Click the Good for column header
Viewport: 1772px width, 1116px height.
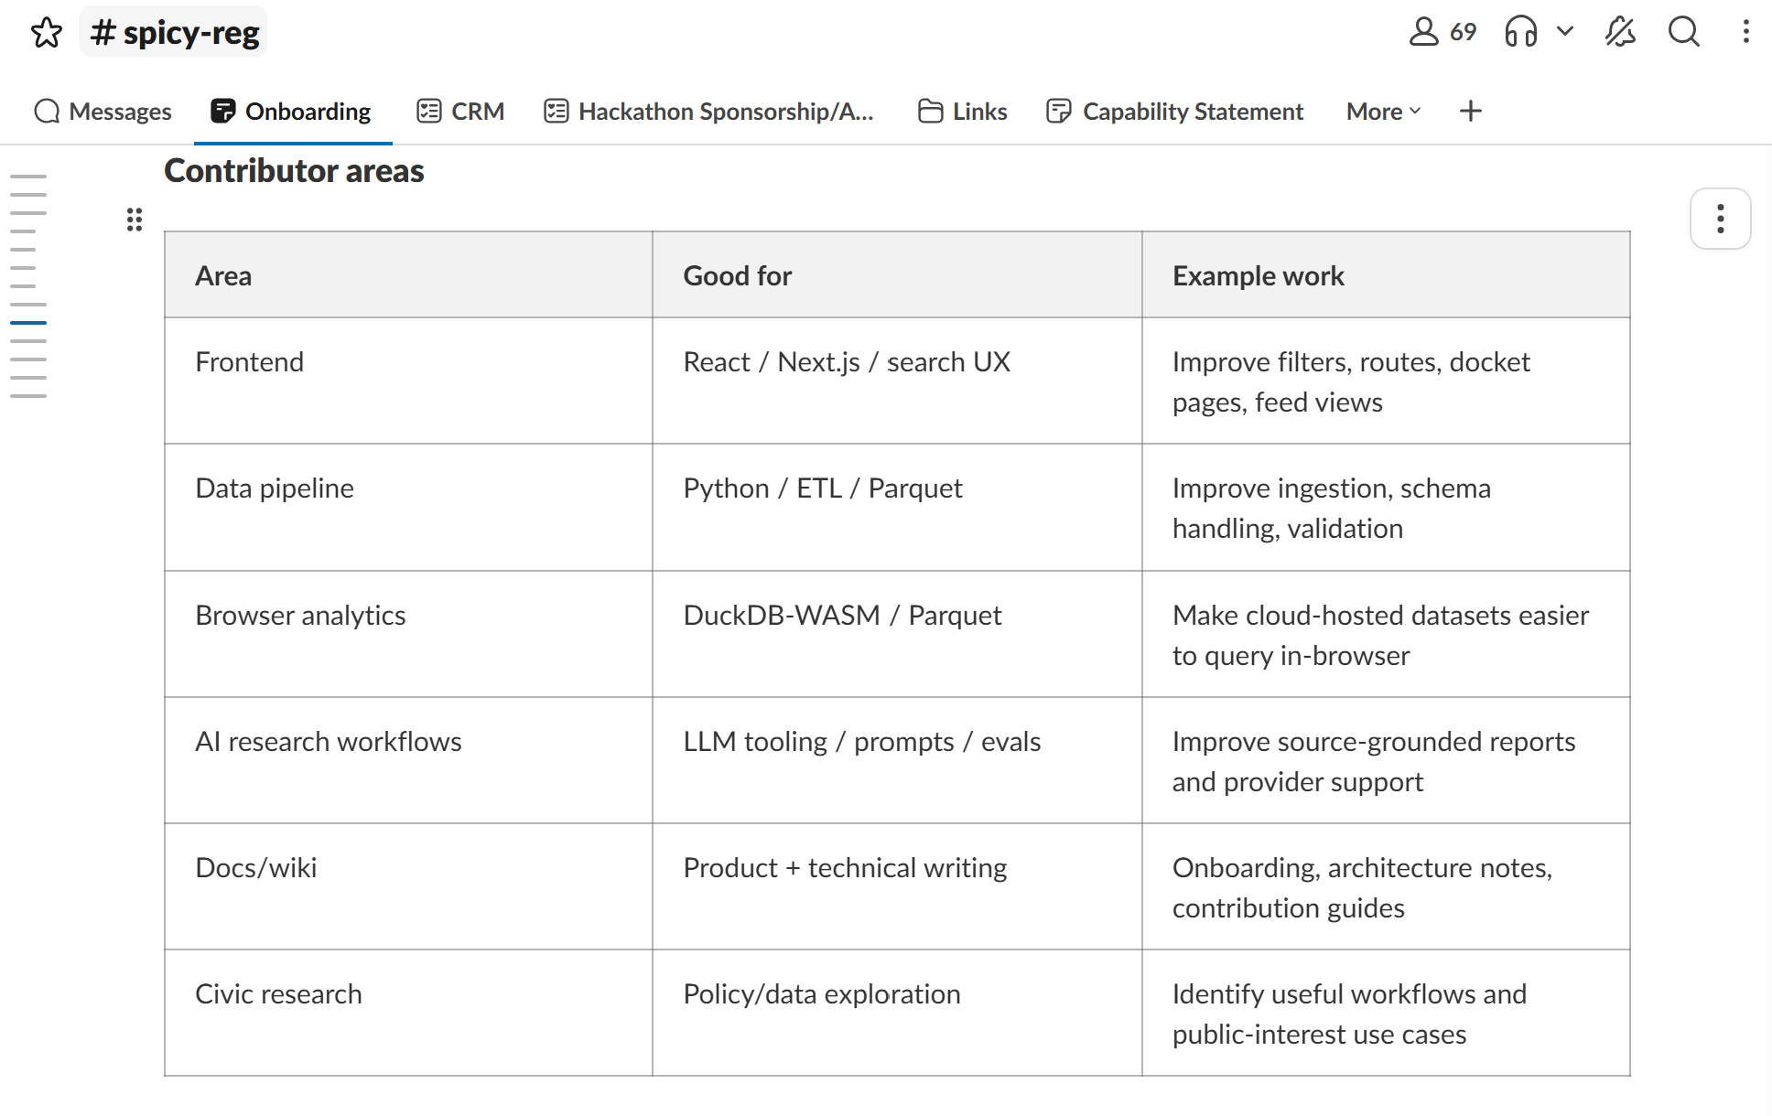point(897,275)
